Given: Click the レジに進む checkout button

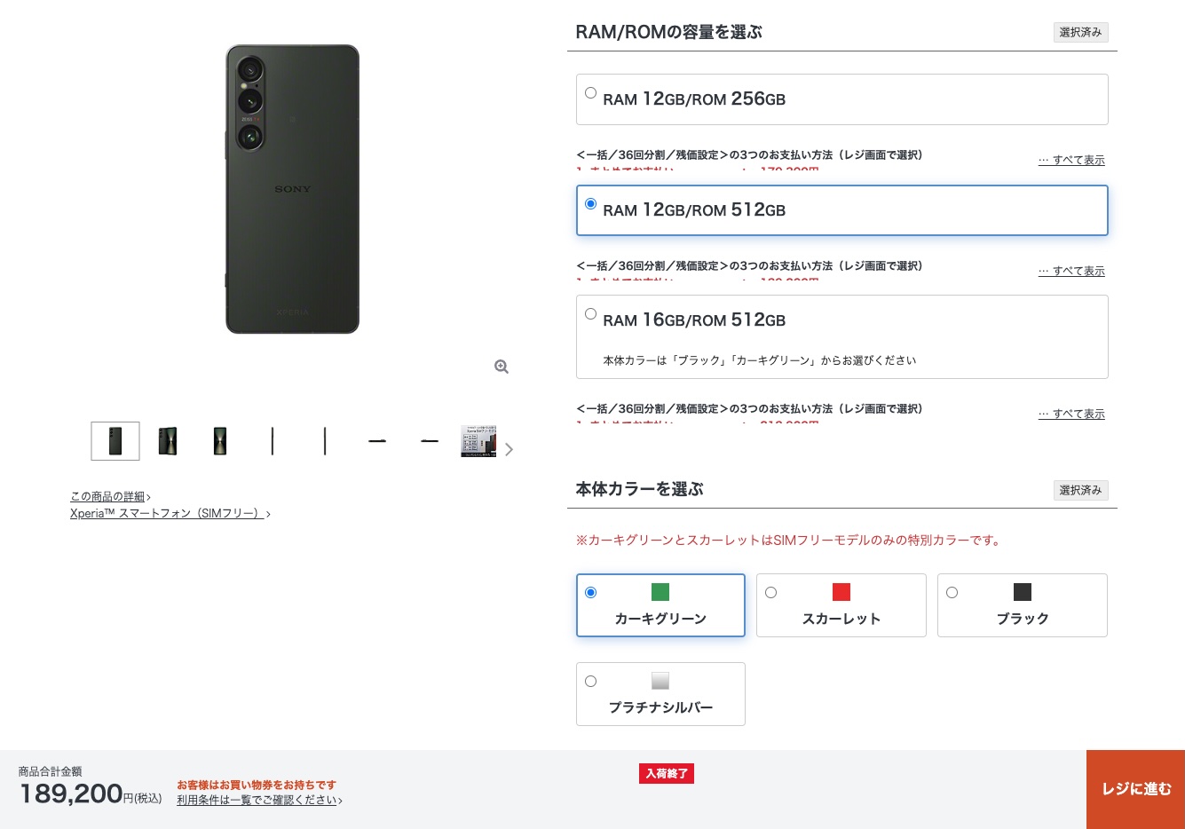Looking at the screenshot, I should click(x=1135, y=789).
